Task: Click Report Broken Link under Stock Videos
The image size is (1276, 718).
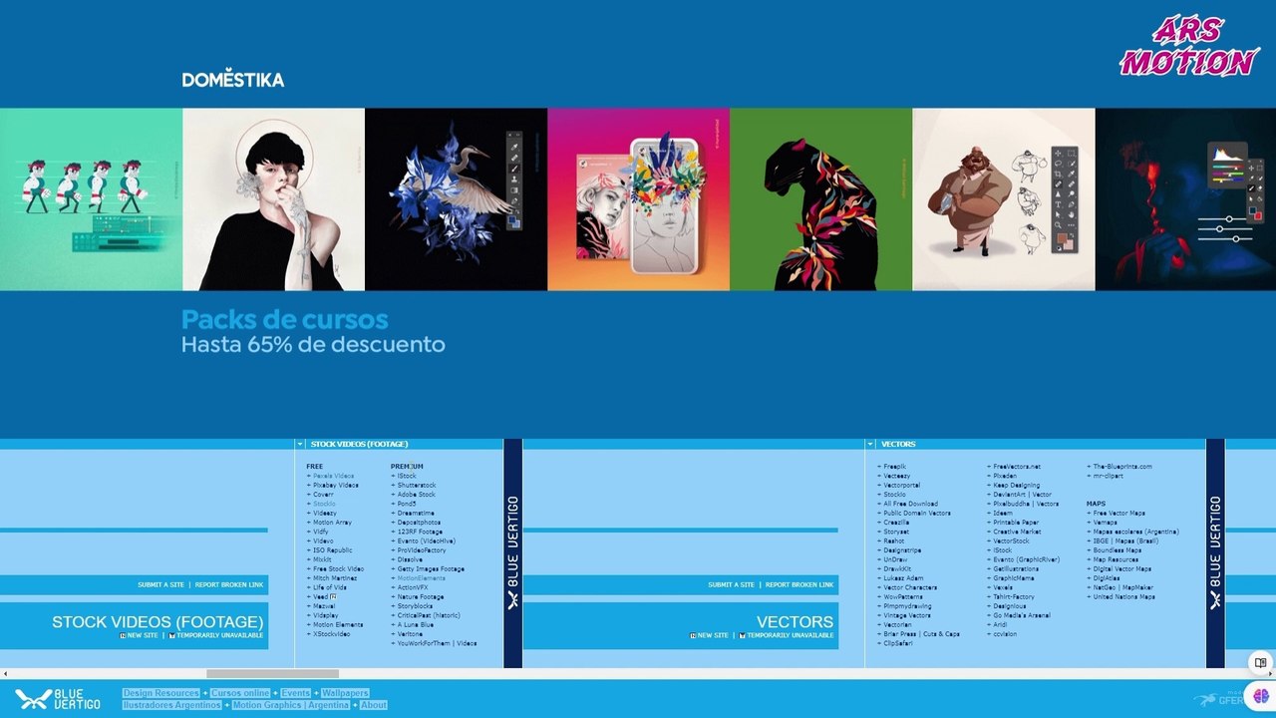Action: (x=229, y=585)
